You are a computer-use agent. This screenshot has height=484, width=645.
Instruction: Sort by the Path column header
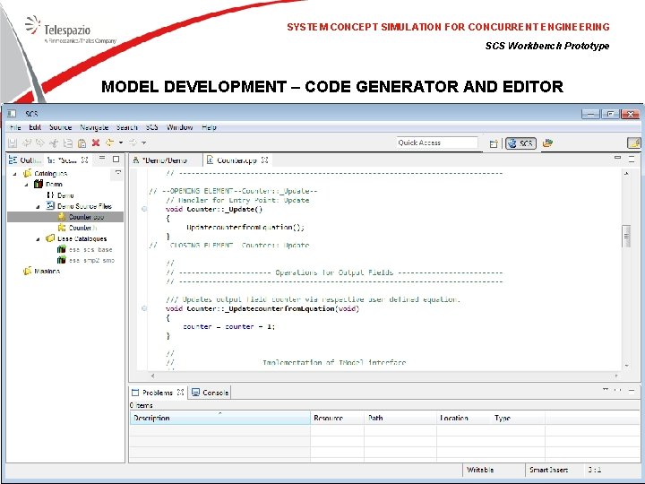coord(400,418)
